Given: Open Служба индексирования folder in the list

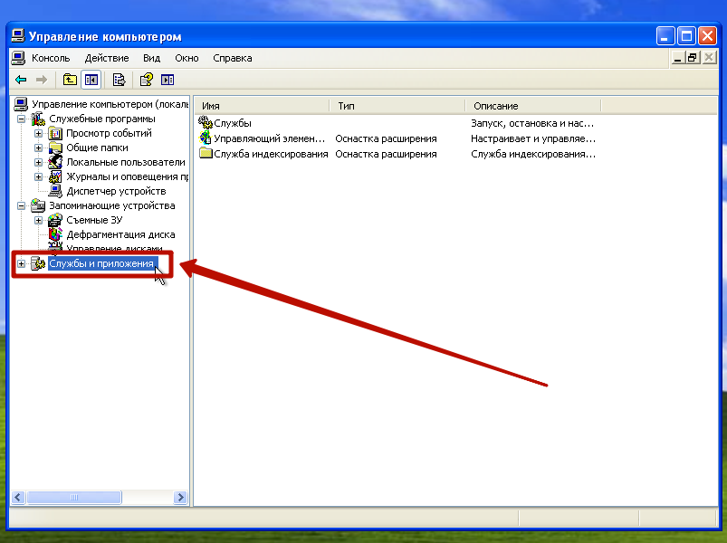Looking at the screenshot, I should (270, 154).
